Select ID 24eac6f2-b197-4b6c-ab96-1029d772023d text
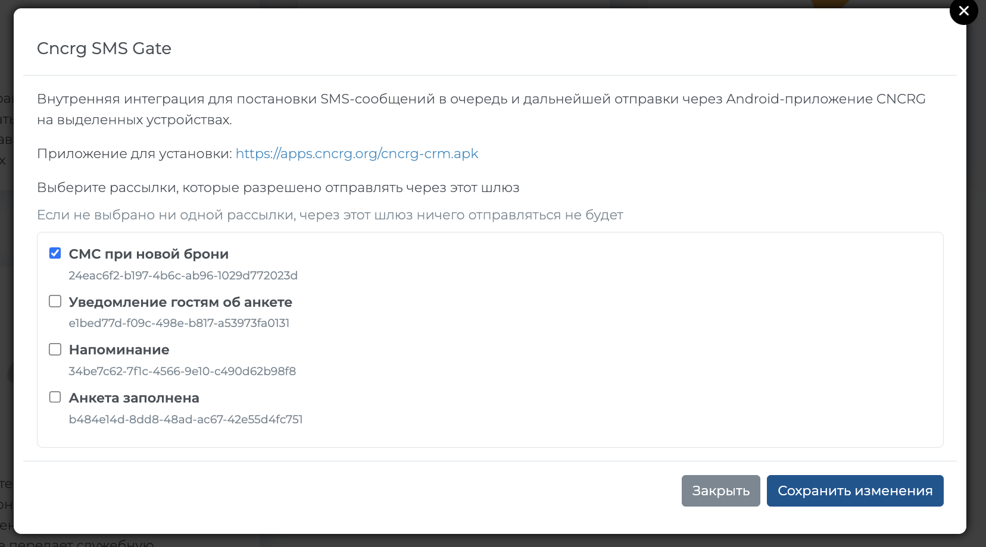The image size is (986, 547). coord(183,275)
